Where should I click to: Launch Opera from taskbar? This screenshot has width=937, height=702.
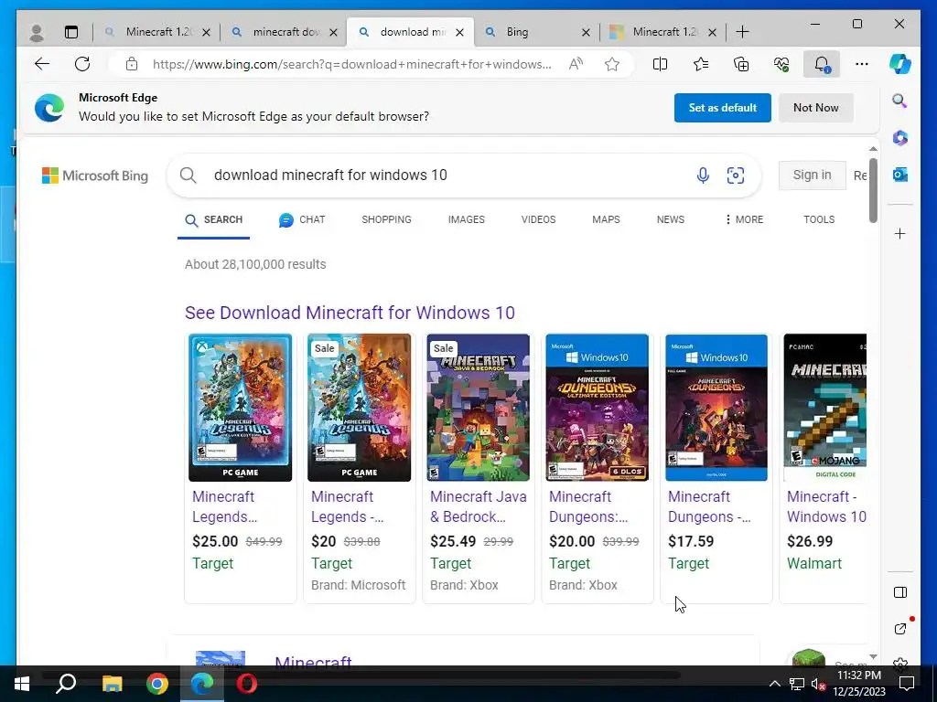coord(247,684)
